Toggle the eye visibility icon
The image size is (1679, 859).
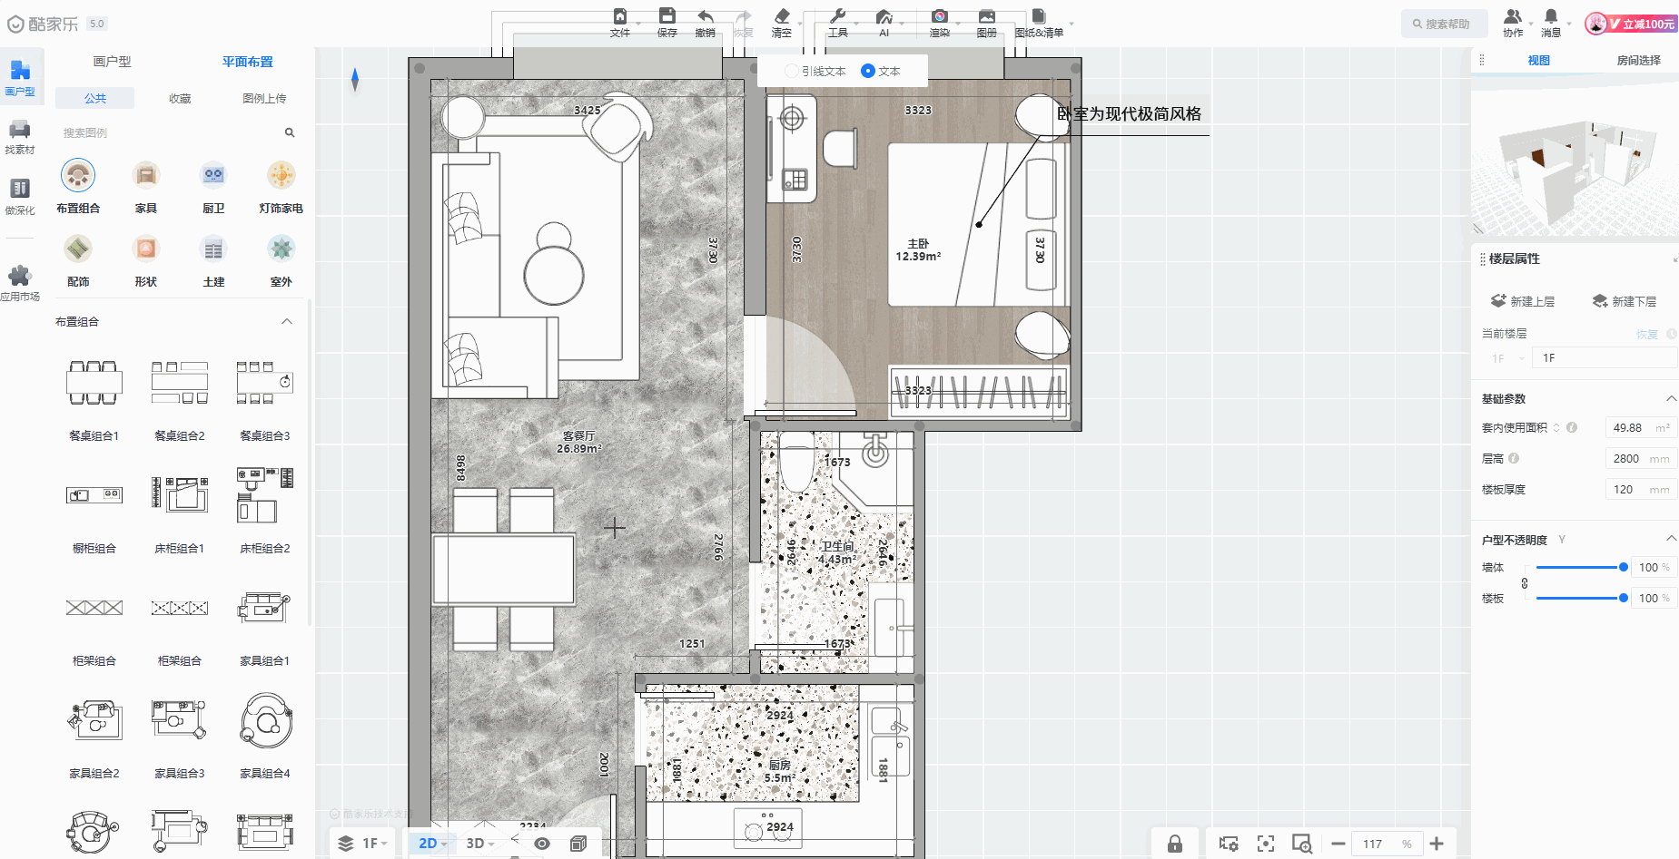[x=542, y=844]
